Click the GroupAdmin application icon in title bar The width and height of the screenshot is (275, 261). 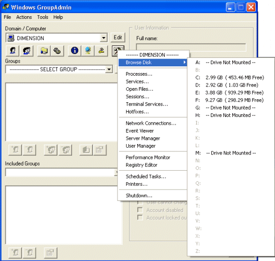pyautogui.click(x=6, y=7)
